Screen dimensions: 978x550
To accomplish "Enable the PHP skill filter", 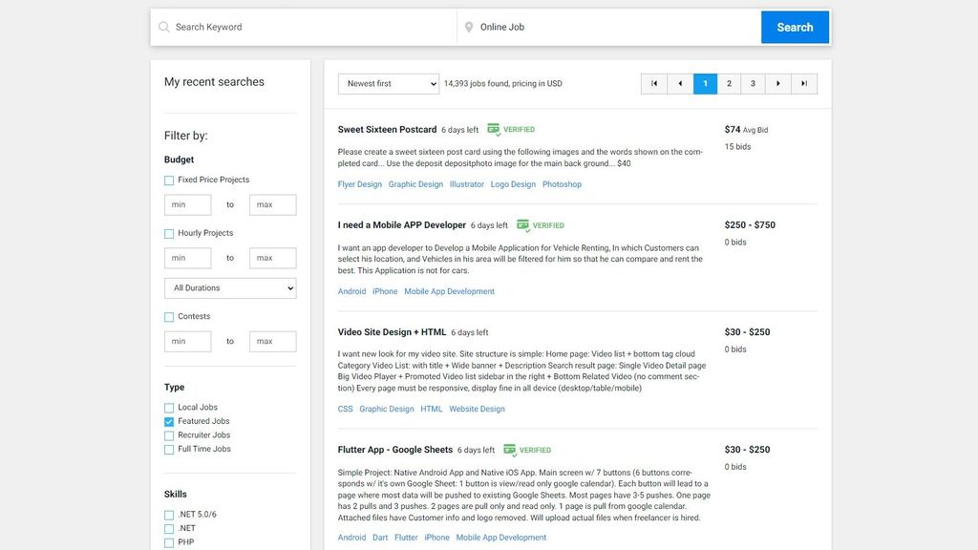I will (x=168, y=541).
